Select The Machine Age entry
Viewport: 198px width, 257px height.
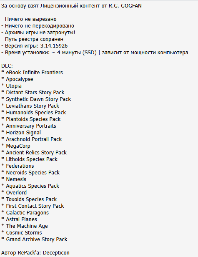(27, 226)
